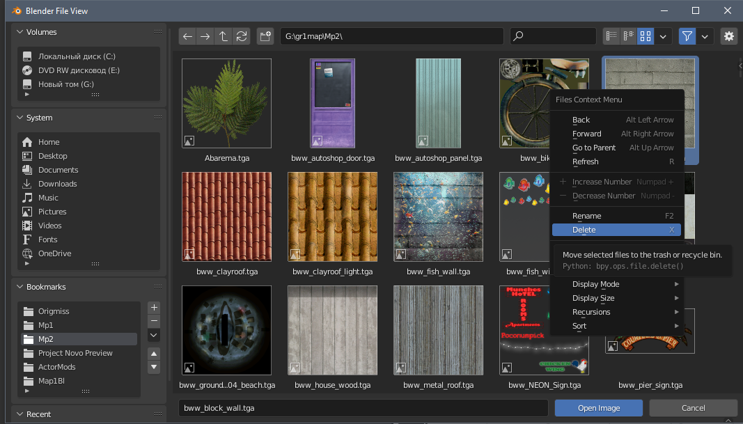
Task: Open filter settings dropdown arrow
Action: point(705,36)
